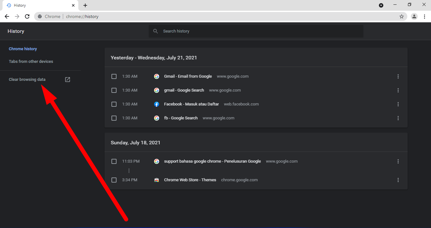Open Chrome's three-dot main menu
The height and width of the screenshot is (228, 431).
[x=425, y=16]
